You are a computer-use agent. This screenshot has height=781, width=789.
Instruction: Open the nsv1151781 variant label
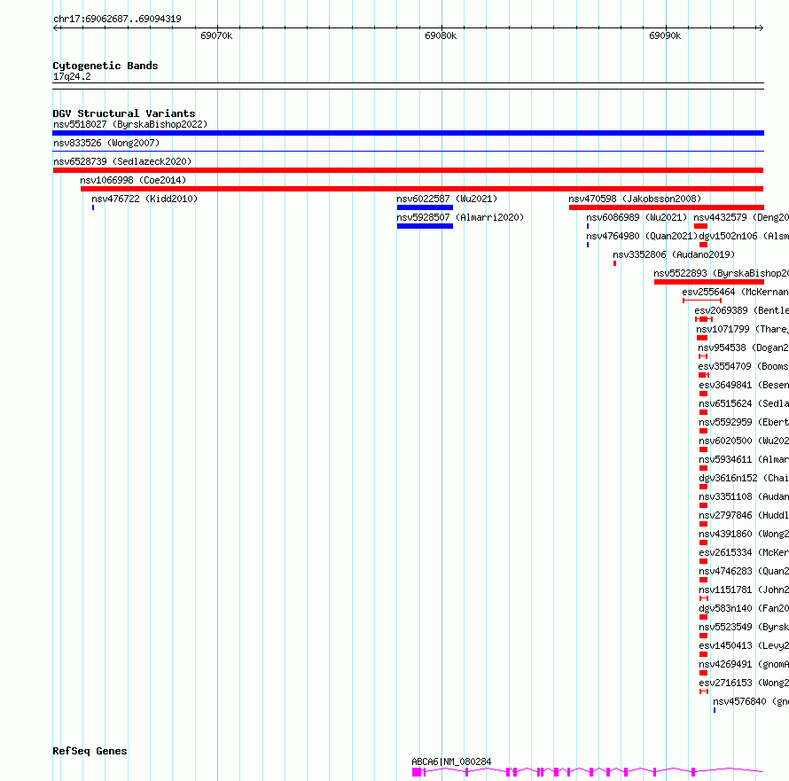tap(744, 590)
